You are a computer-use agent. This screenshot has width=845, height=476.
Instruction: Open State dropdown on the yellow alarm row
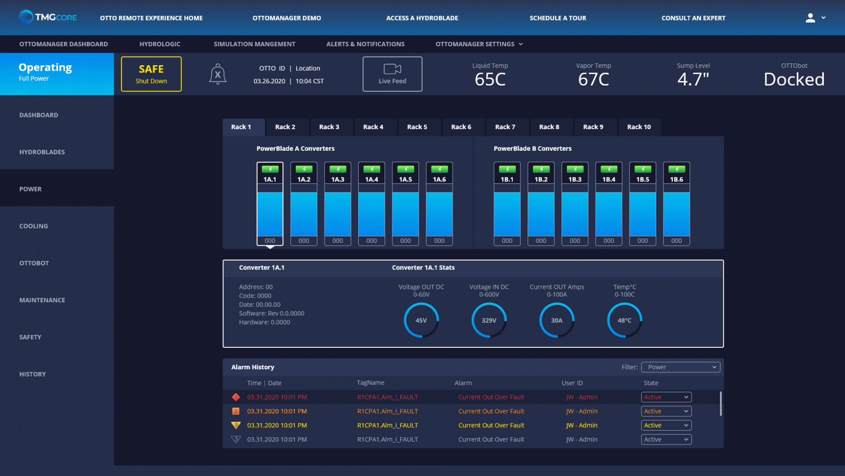[666, 426]
